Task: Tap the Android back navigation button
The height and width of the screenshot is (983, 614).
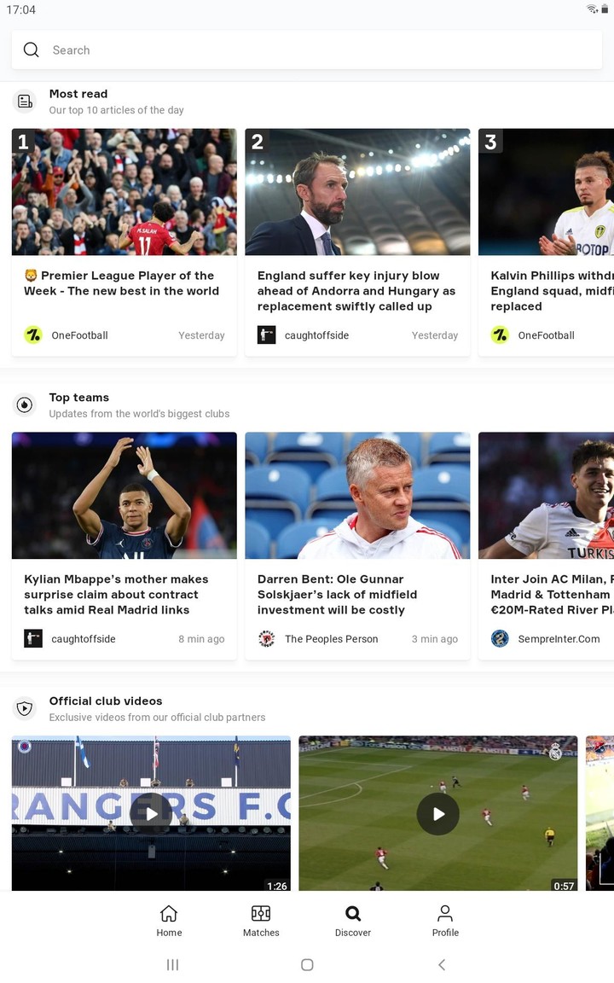Action: [x=442, y=965]
